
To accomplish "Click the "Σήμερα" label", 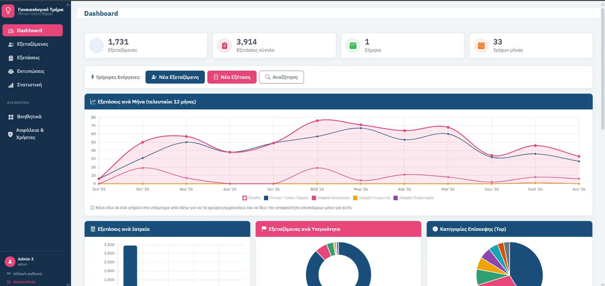I will [373, 50].
